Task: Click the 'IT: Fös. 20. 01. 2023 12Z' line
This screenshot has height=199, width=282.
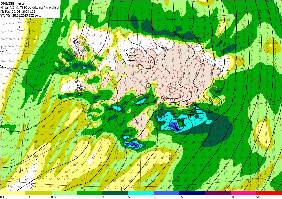Action: (17, 12)
